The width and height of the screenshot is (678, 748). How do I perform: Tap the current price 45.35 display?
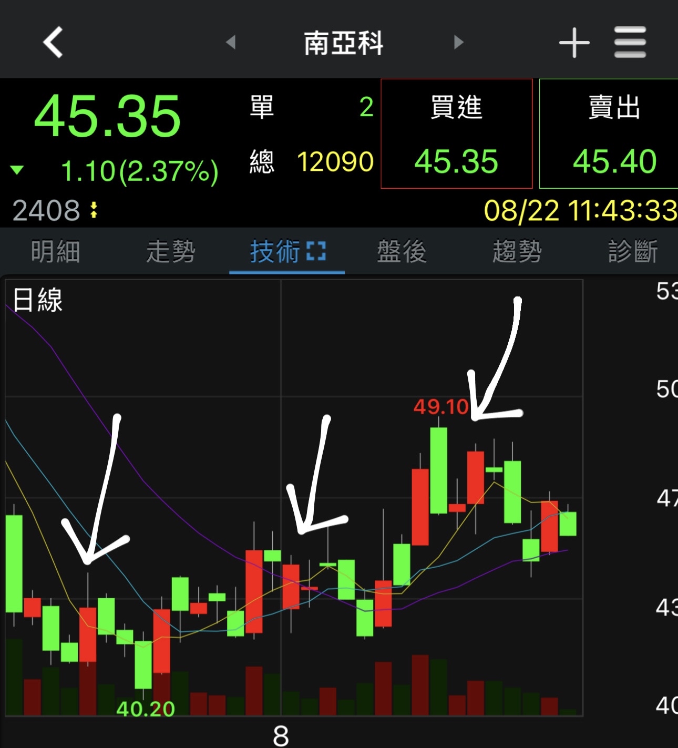click(108, 116)
